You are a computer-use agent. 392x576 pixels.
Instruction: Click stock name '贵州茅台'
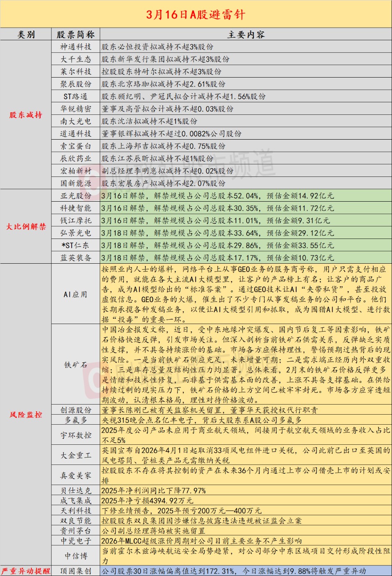tap(75, 531)
